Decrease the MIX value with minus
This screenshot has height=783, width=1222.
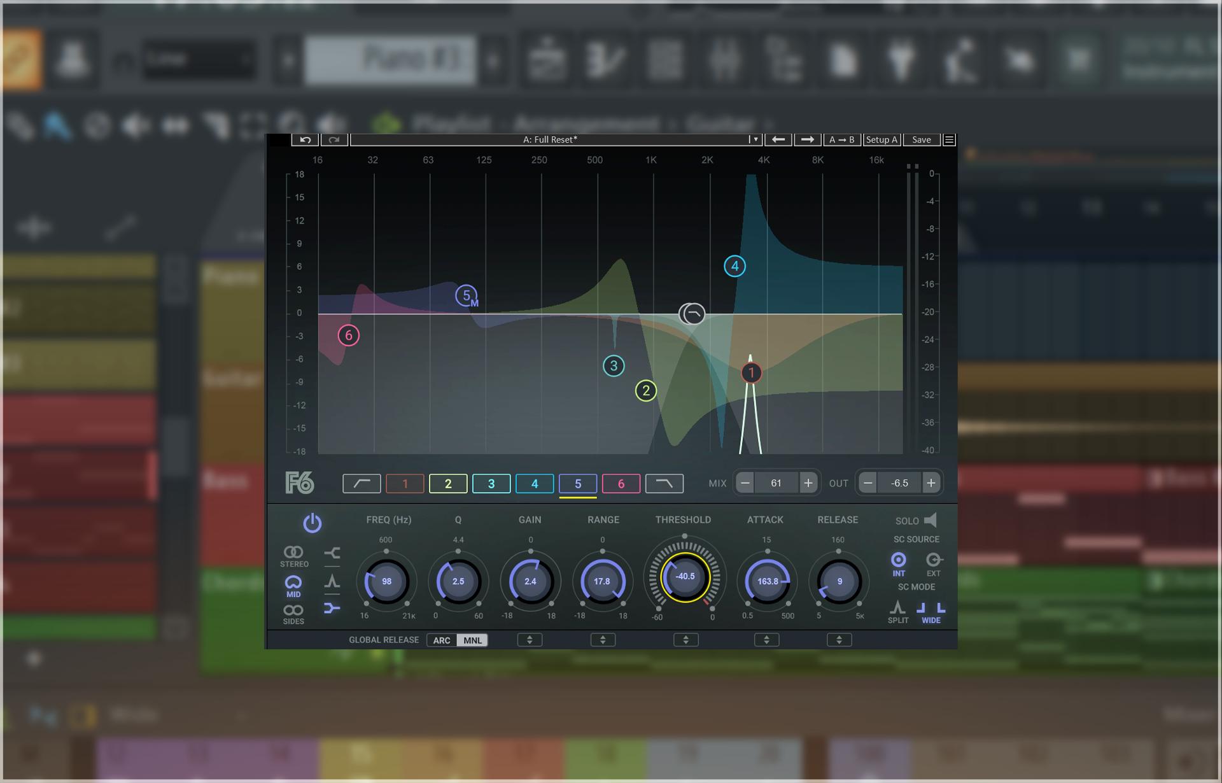pos(745,483)
